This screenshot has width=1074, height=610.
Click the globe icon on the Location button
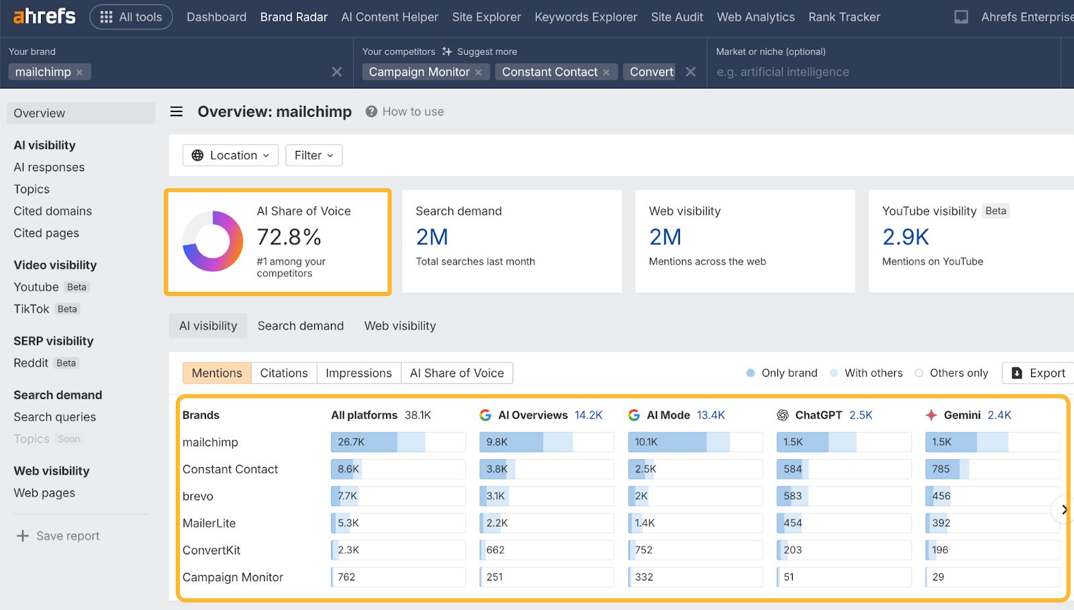tap(198, 155)
